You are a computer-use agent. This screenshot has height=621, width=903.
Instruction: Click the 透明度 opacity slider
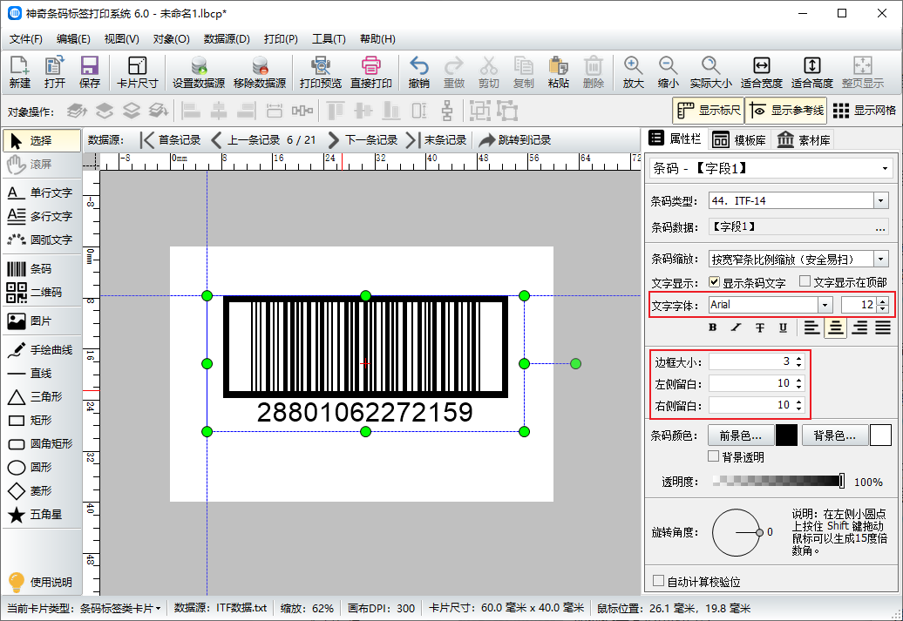coord(778,481)
